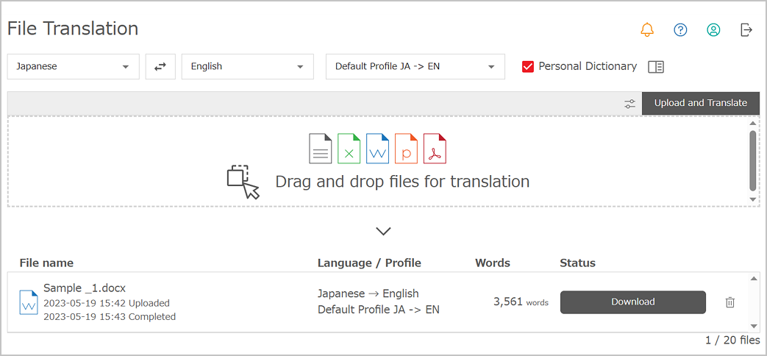Click the logout icon

(x=746, y=30)
